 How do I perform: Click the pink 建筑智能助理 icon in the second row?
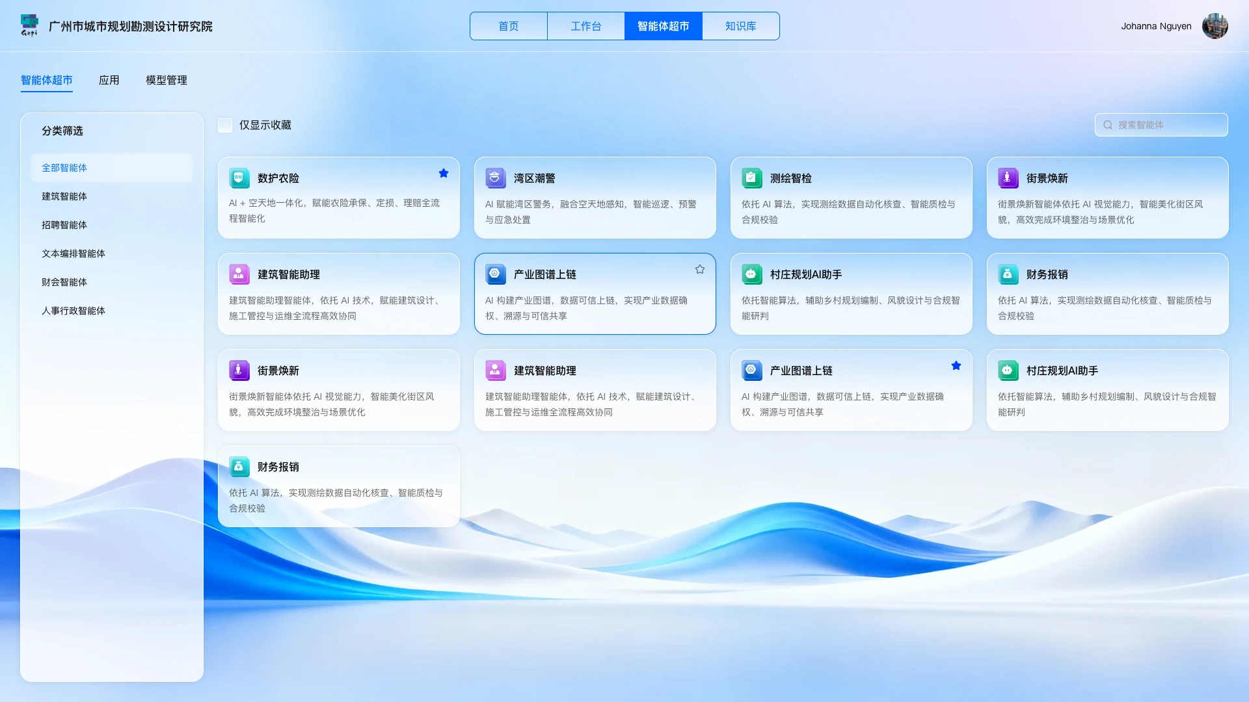pyautogui.click(x=239, y=274)
